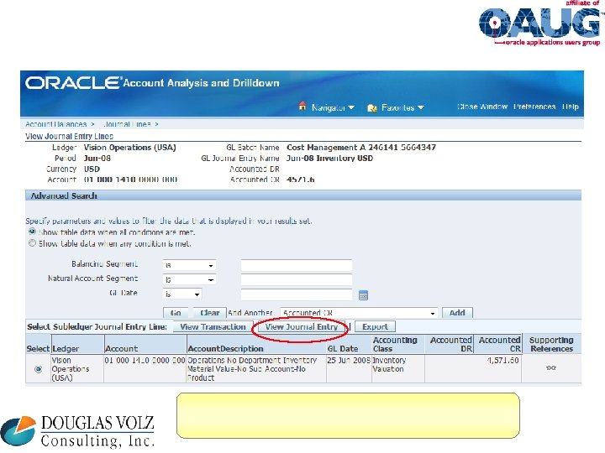Click the Advanced Search section header

(303, 195)
